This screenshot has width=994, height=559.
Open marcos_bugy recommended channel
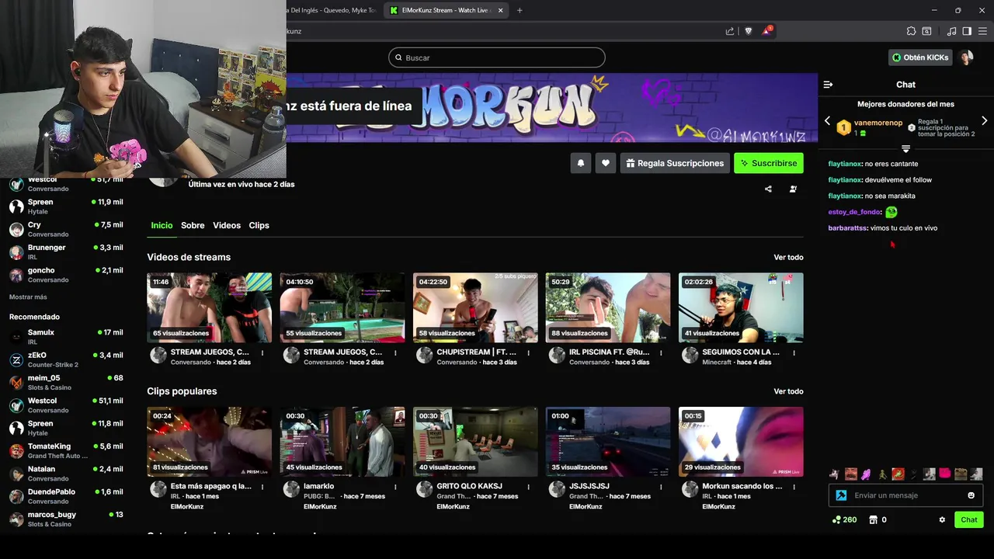tap(66, 519)
